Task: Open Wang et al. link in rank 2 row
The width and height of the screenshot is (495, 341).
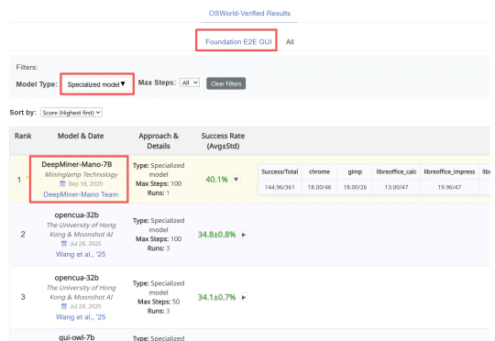Action: (81, 254)
